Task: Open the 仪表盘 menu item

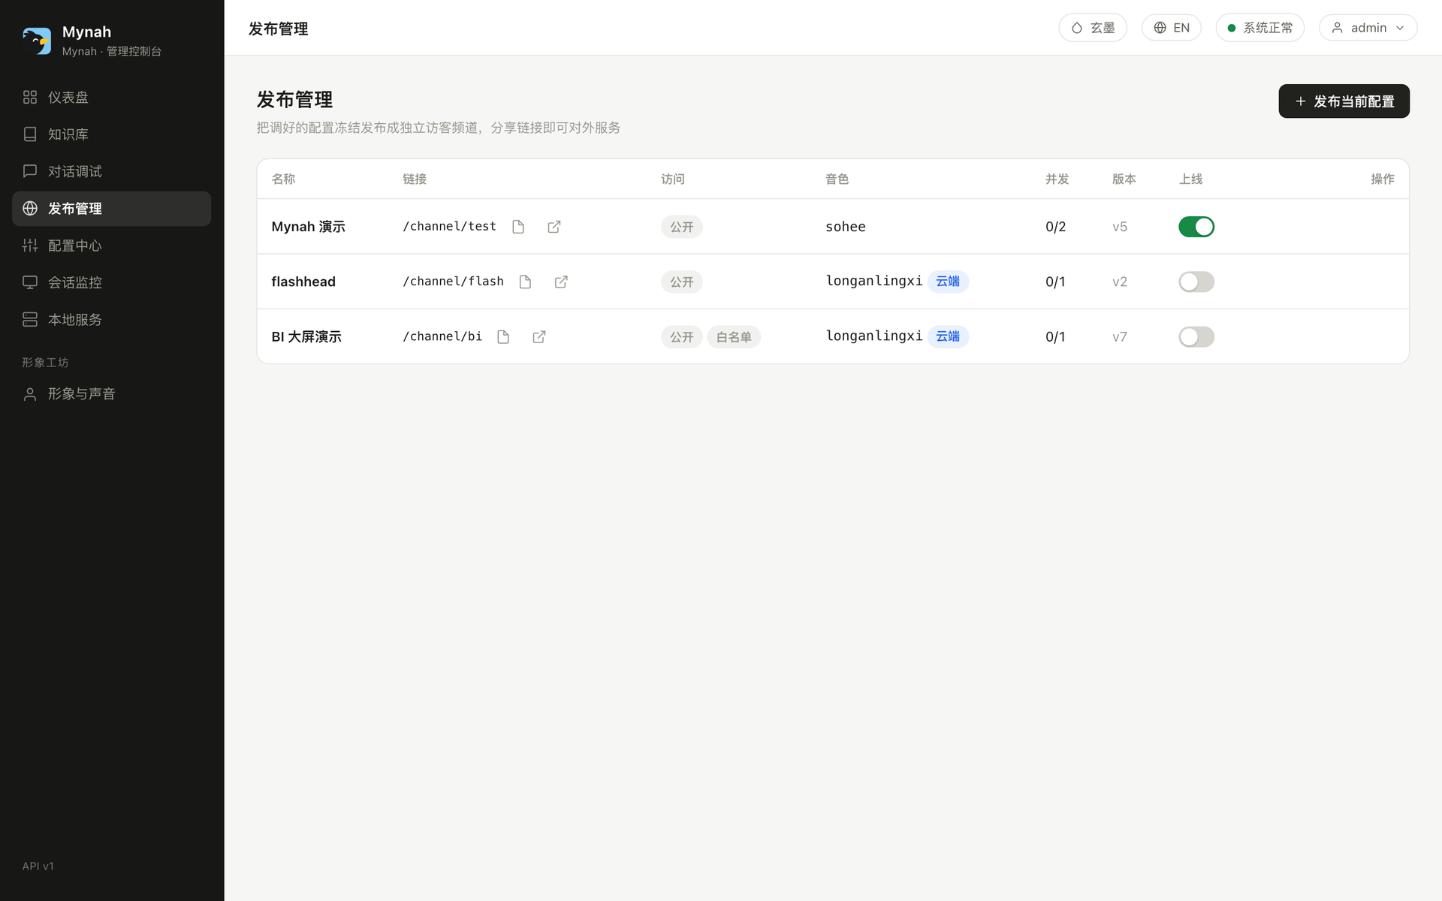Action: [x=112, y=98]
